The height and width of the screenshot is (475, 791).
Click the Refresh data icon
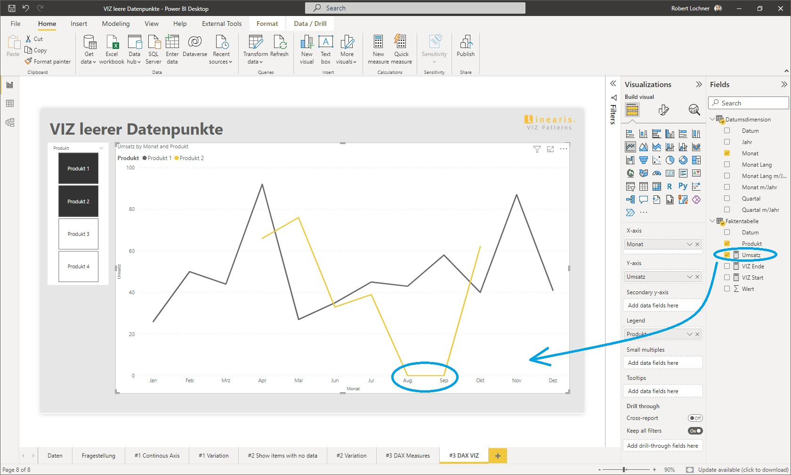pyautogui.click(x=280, y=45)
